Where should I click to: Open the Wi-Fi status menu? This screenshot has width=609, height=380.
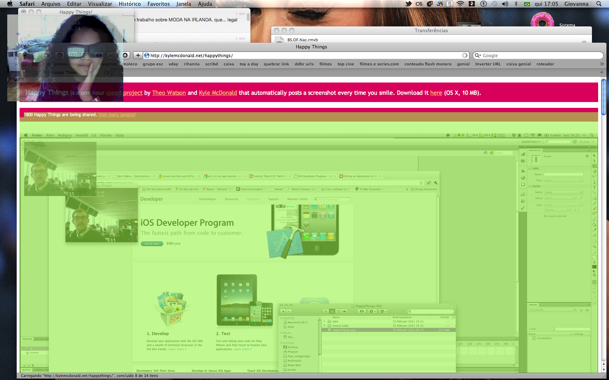pos(460,4)
